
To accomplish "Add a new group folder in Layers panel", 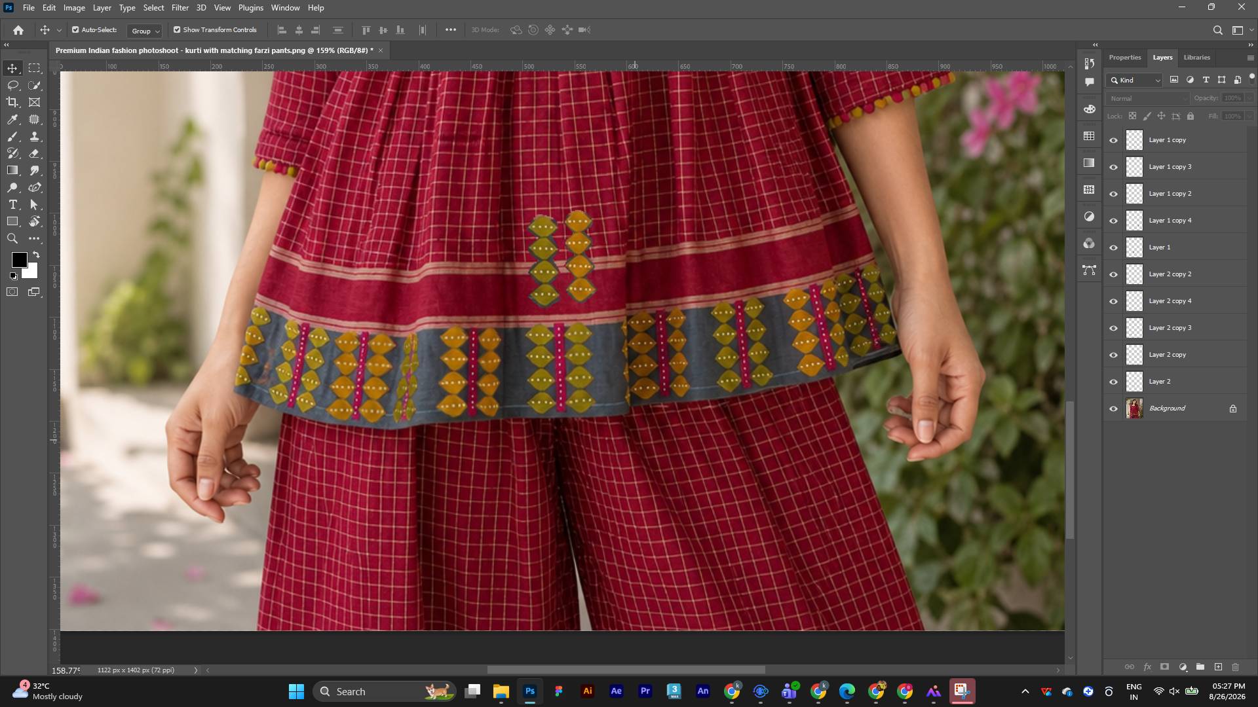I will coord(1200,667).
